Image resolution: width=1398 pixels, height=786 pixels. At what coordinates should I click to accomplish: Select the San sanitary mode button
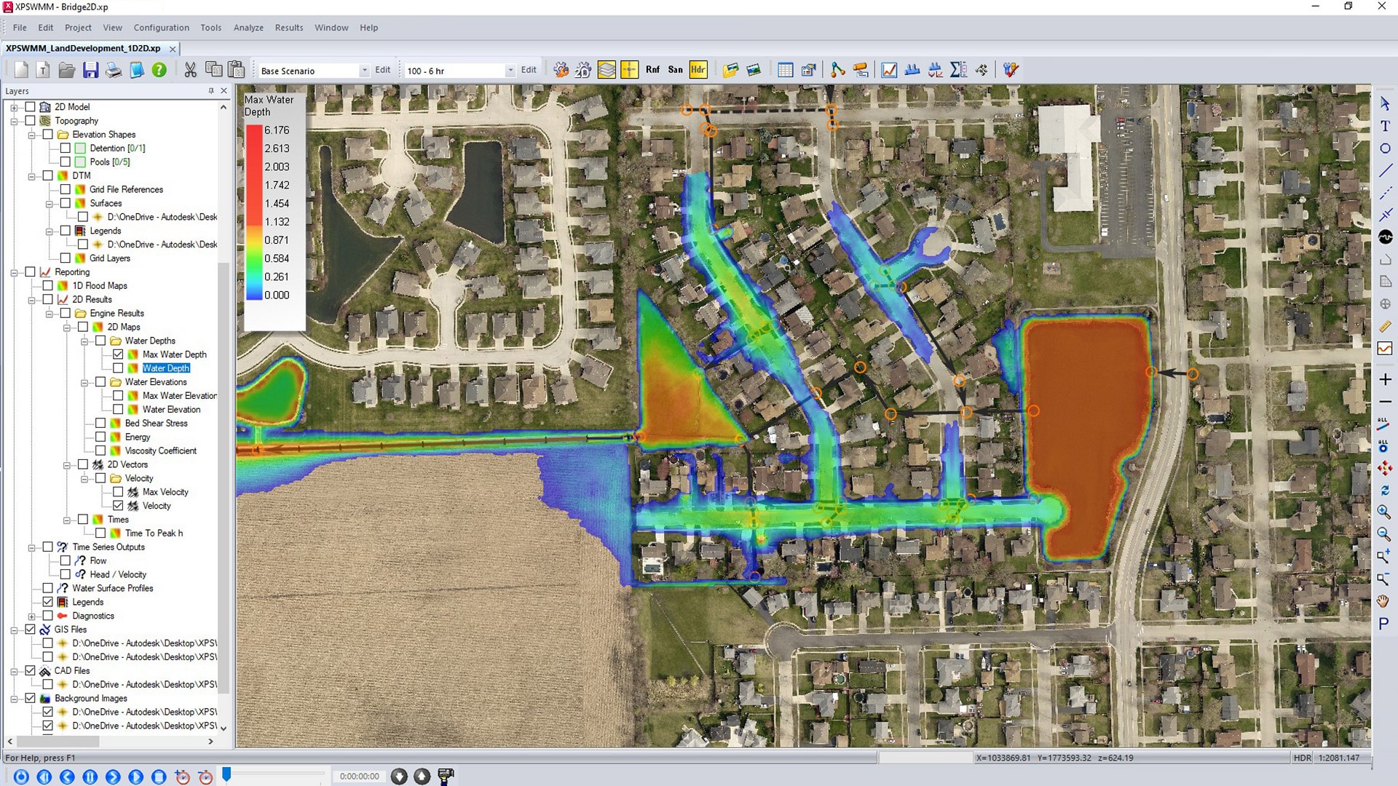pos(675,70)
